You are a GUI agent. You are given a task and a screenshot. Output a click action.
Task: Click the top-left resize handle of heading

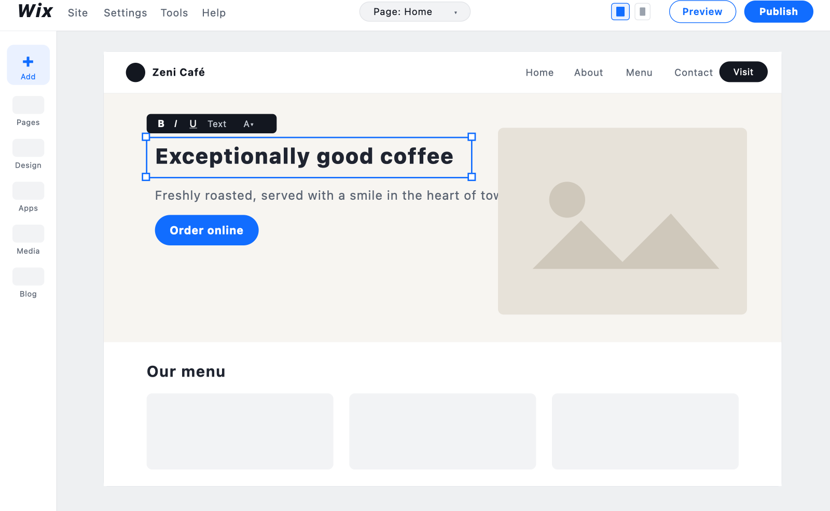click(x=146, y=137)
